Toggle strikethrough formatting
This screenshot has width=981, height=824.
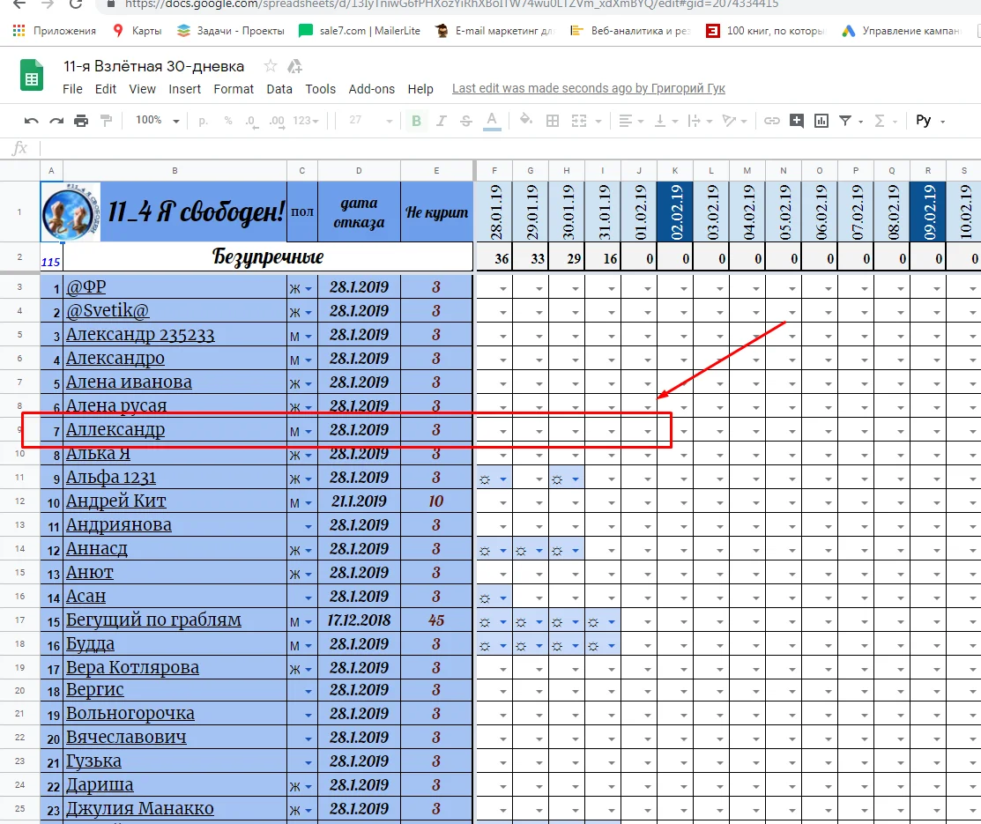point(465,121)
